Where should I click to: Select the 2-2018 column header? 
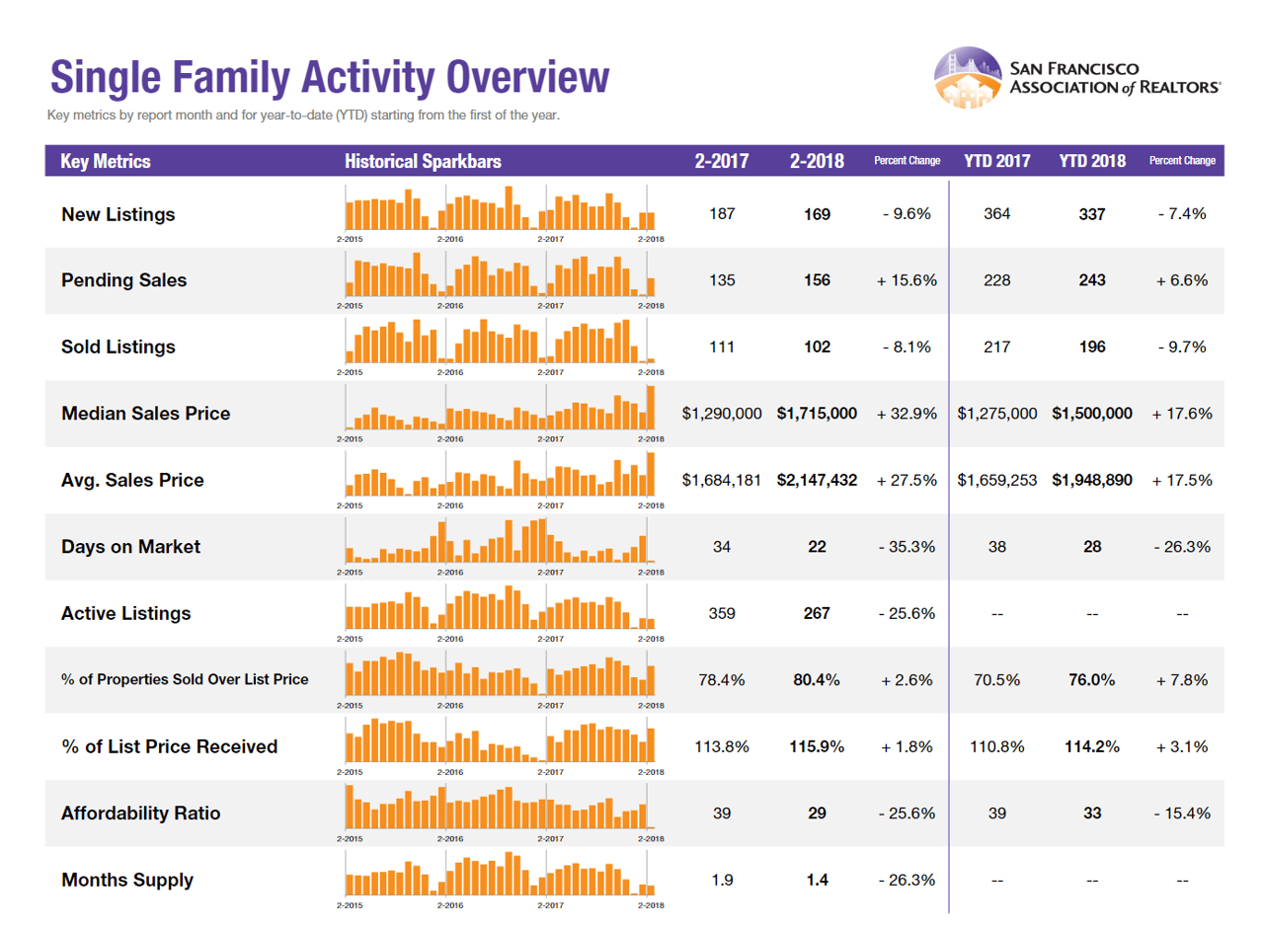pyautogui.click(x=817, y=162)
